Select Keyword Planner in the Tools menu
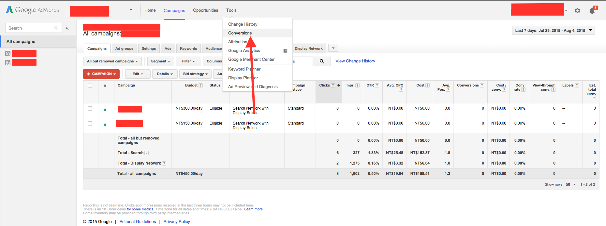This screenshot has height=226, width=606. tap(258, 69)
